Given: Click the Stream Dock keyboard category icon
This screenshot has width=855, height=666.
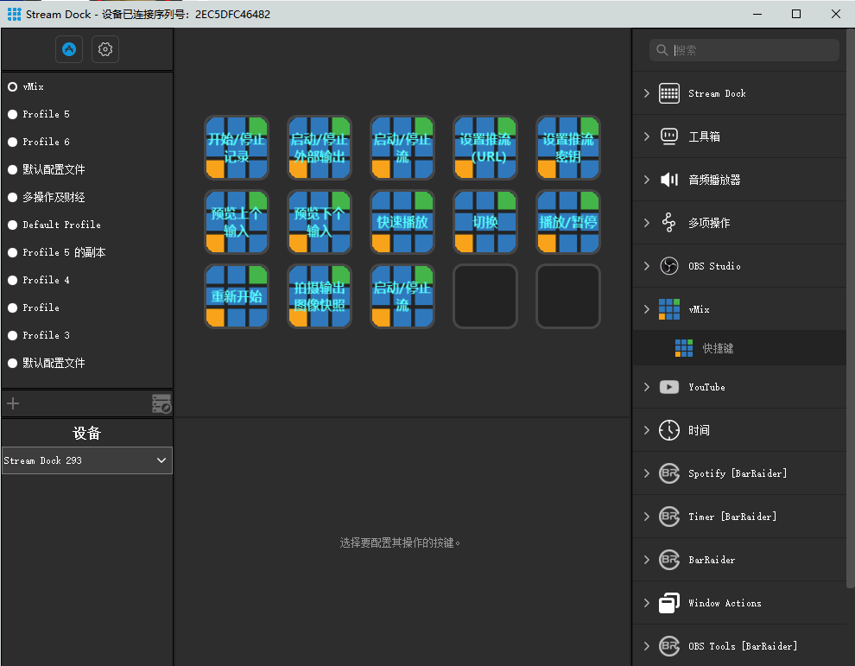Looking at the screenshot, I should [x=669, y=93].
